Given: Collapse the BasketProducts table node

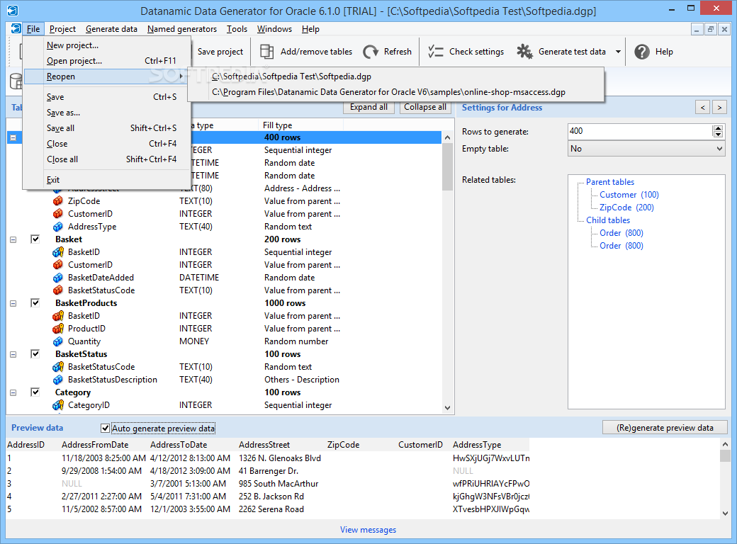Looking at the screenshot, I should 13,303.
